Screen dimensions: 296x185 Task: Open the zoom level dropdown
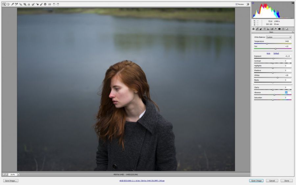[x=18, y=174]
